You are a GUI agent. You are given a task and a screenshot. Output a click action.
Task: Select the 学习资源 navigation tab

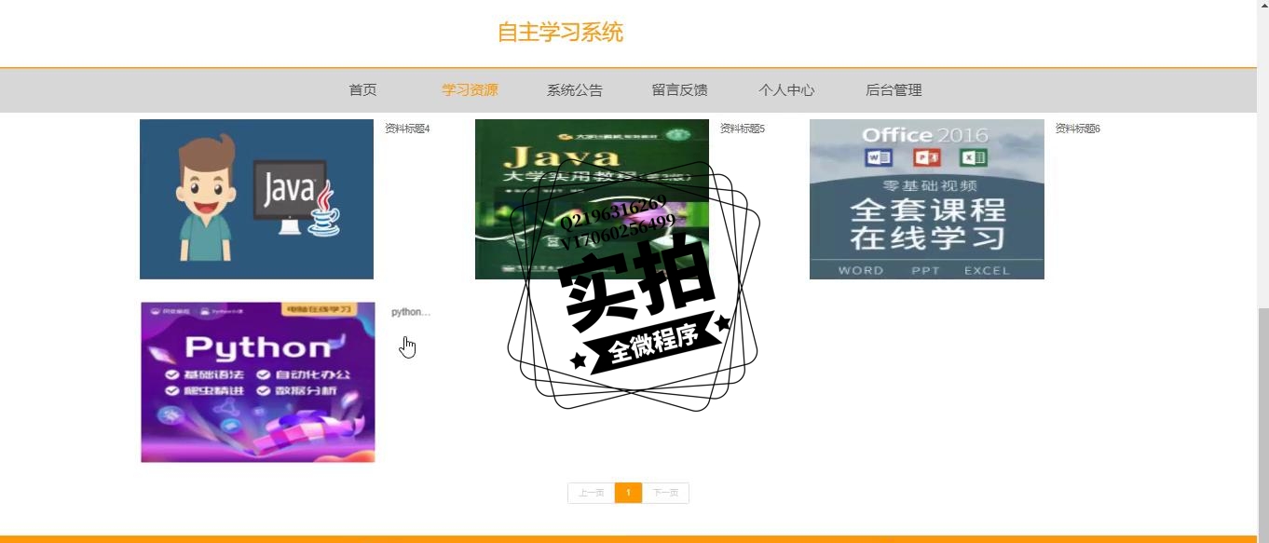pos(470,90)
